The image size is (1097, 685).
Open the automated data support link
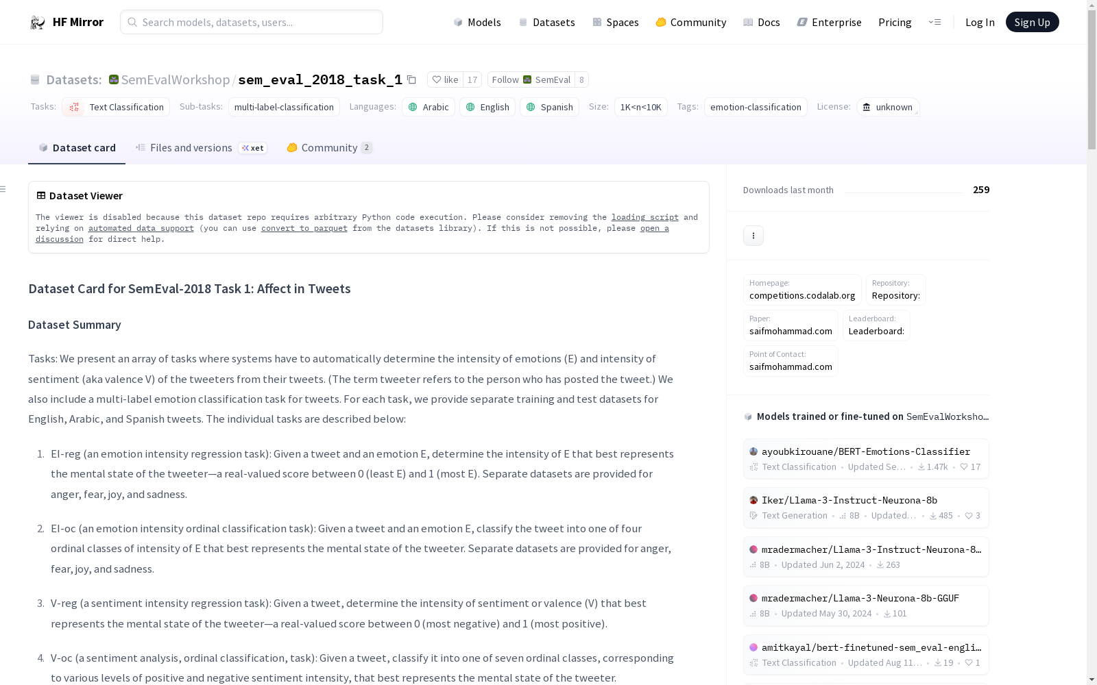pyautogui.click(x=141, y=228)
